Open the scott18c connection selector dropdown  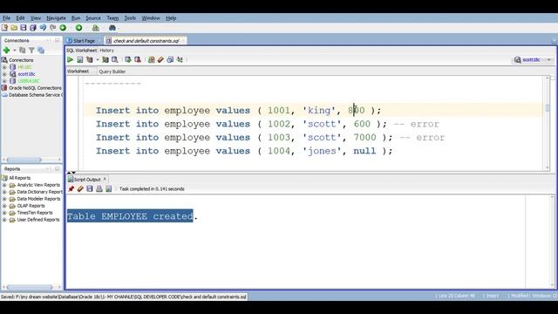(549, 60)
